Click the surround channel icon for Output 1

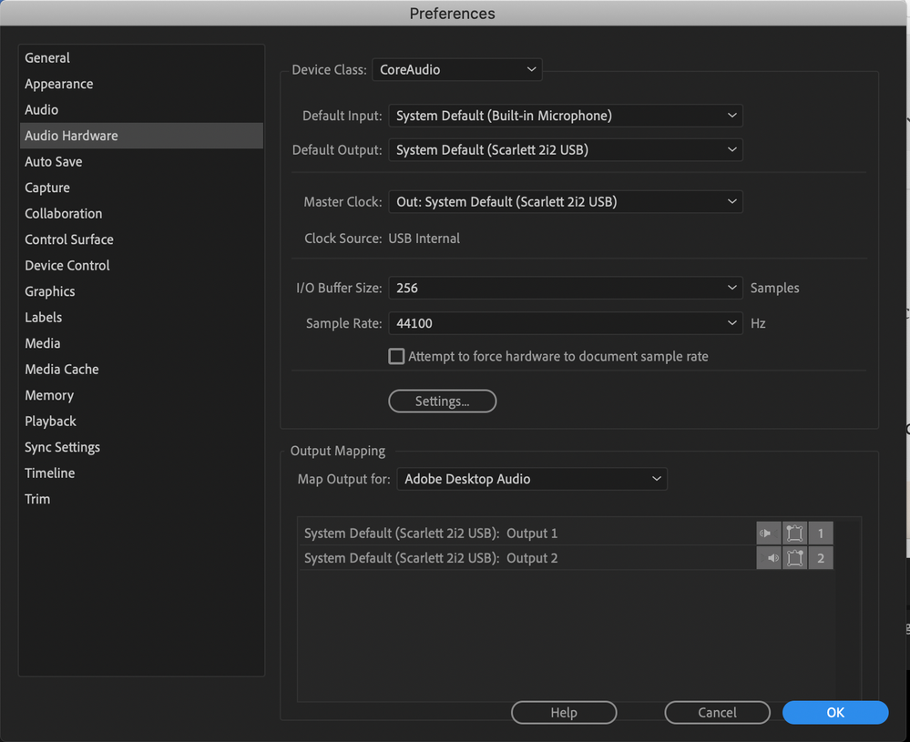(x=794, y=534)
